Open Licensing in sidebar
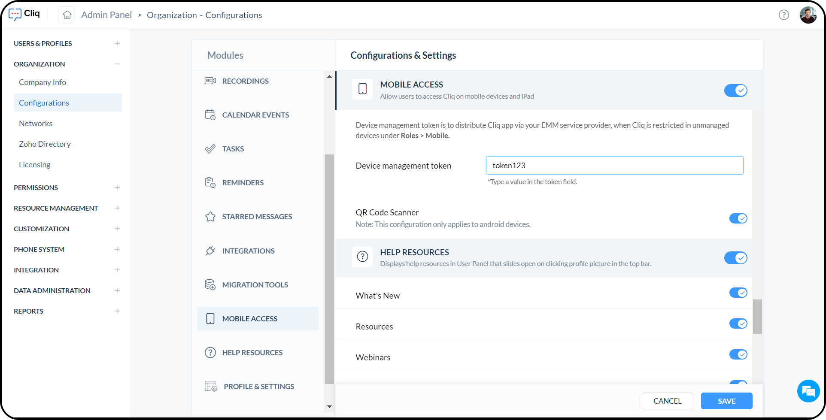Screen dimensions: 826x420 (35, 164)
